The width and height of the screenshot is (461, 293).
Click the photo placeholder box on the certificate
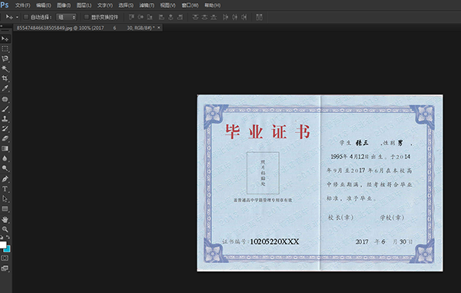263,173
